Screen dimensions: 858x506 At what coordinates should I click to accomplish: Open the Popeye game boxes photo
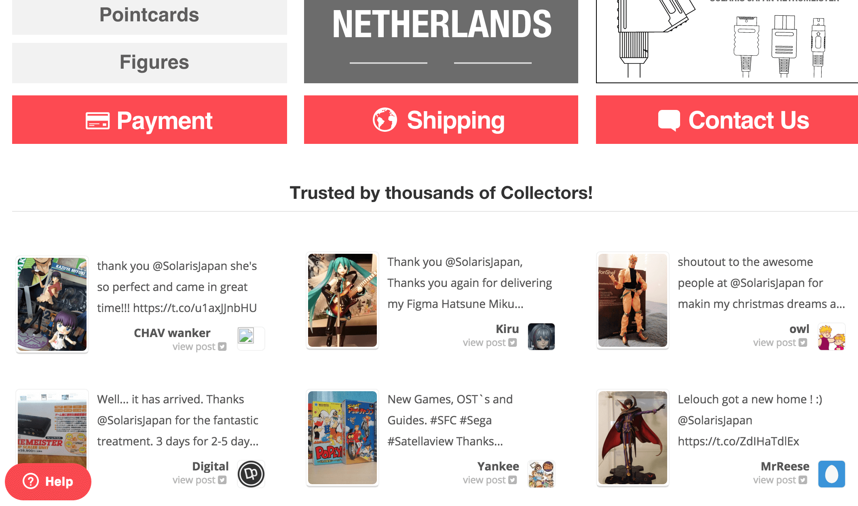click(342, 438)
